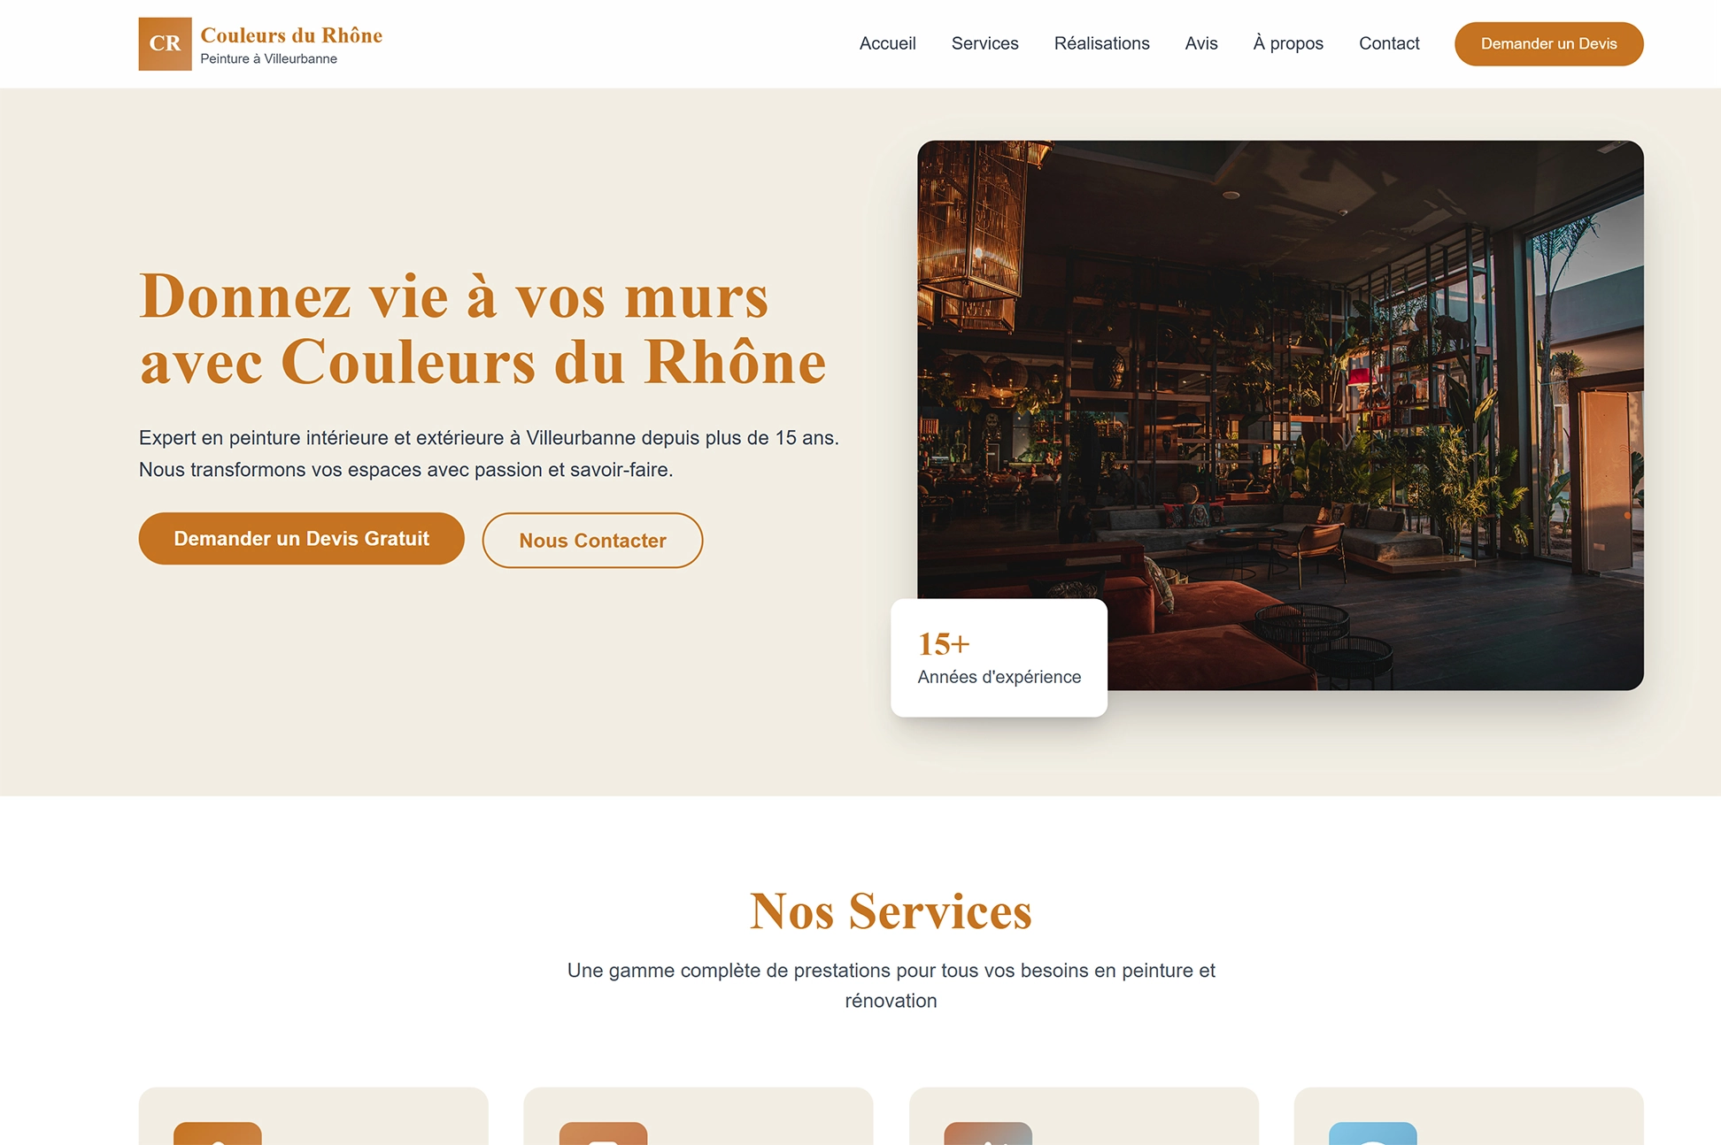Viewport: 1721px width, 1145px height.
Task: Select the Contact nav link
Action: click(x=1389, y=43)
